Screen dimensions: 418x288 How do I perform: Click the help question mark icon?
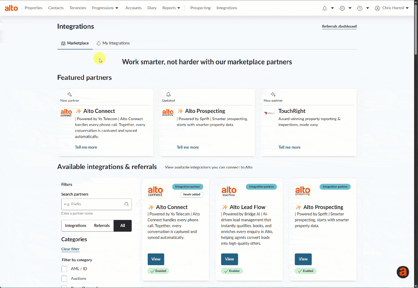(x=360, y=8)
